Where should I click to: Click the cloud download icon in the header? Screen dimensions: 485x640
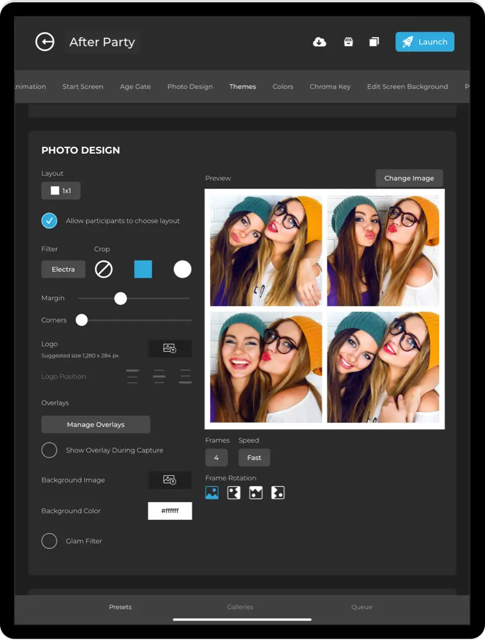[x=320, y=41]
